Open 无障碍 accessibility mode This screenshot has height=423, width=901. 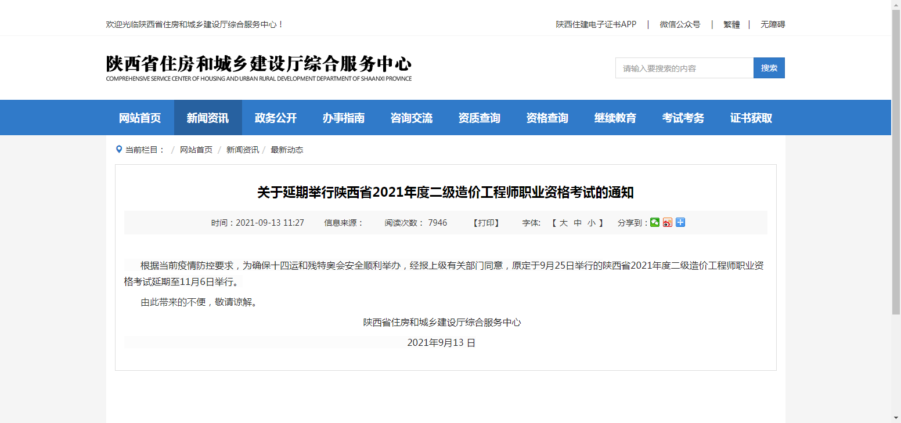coord(772,24)
